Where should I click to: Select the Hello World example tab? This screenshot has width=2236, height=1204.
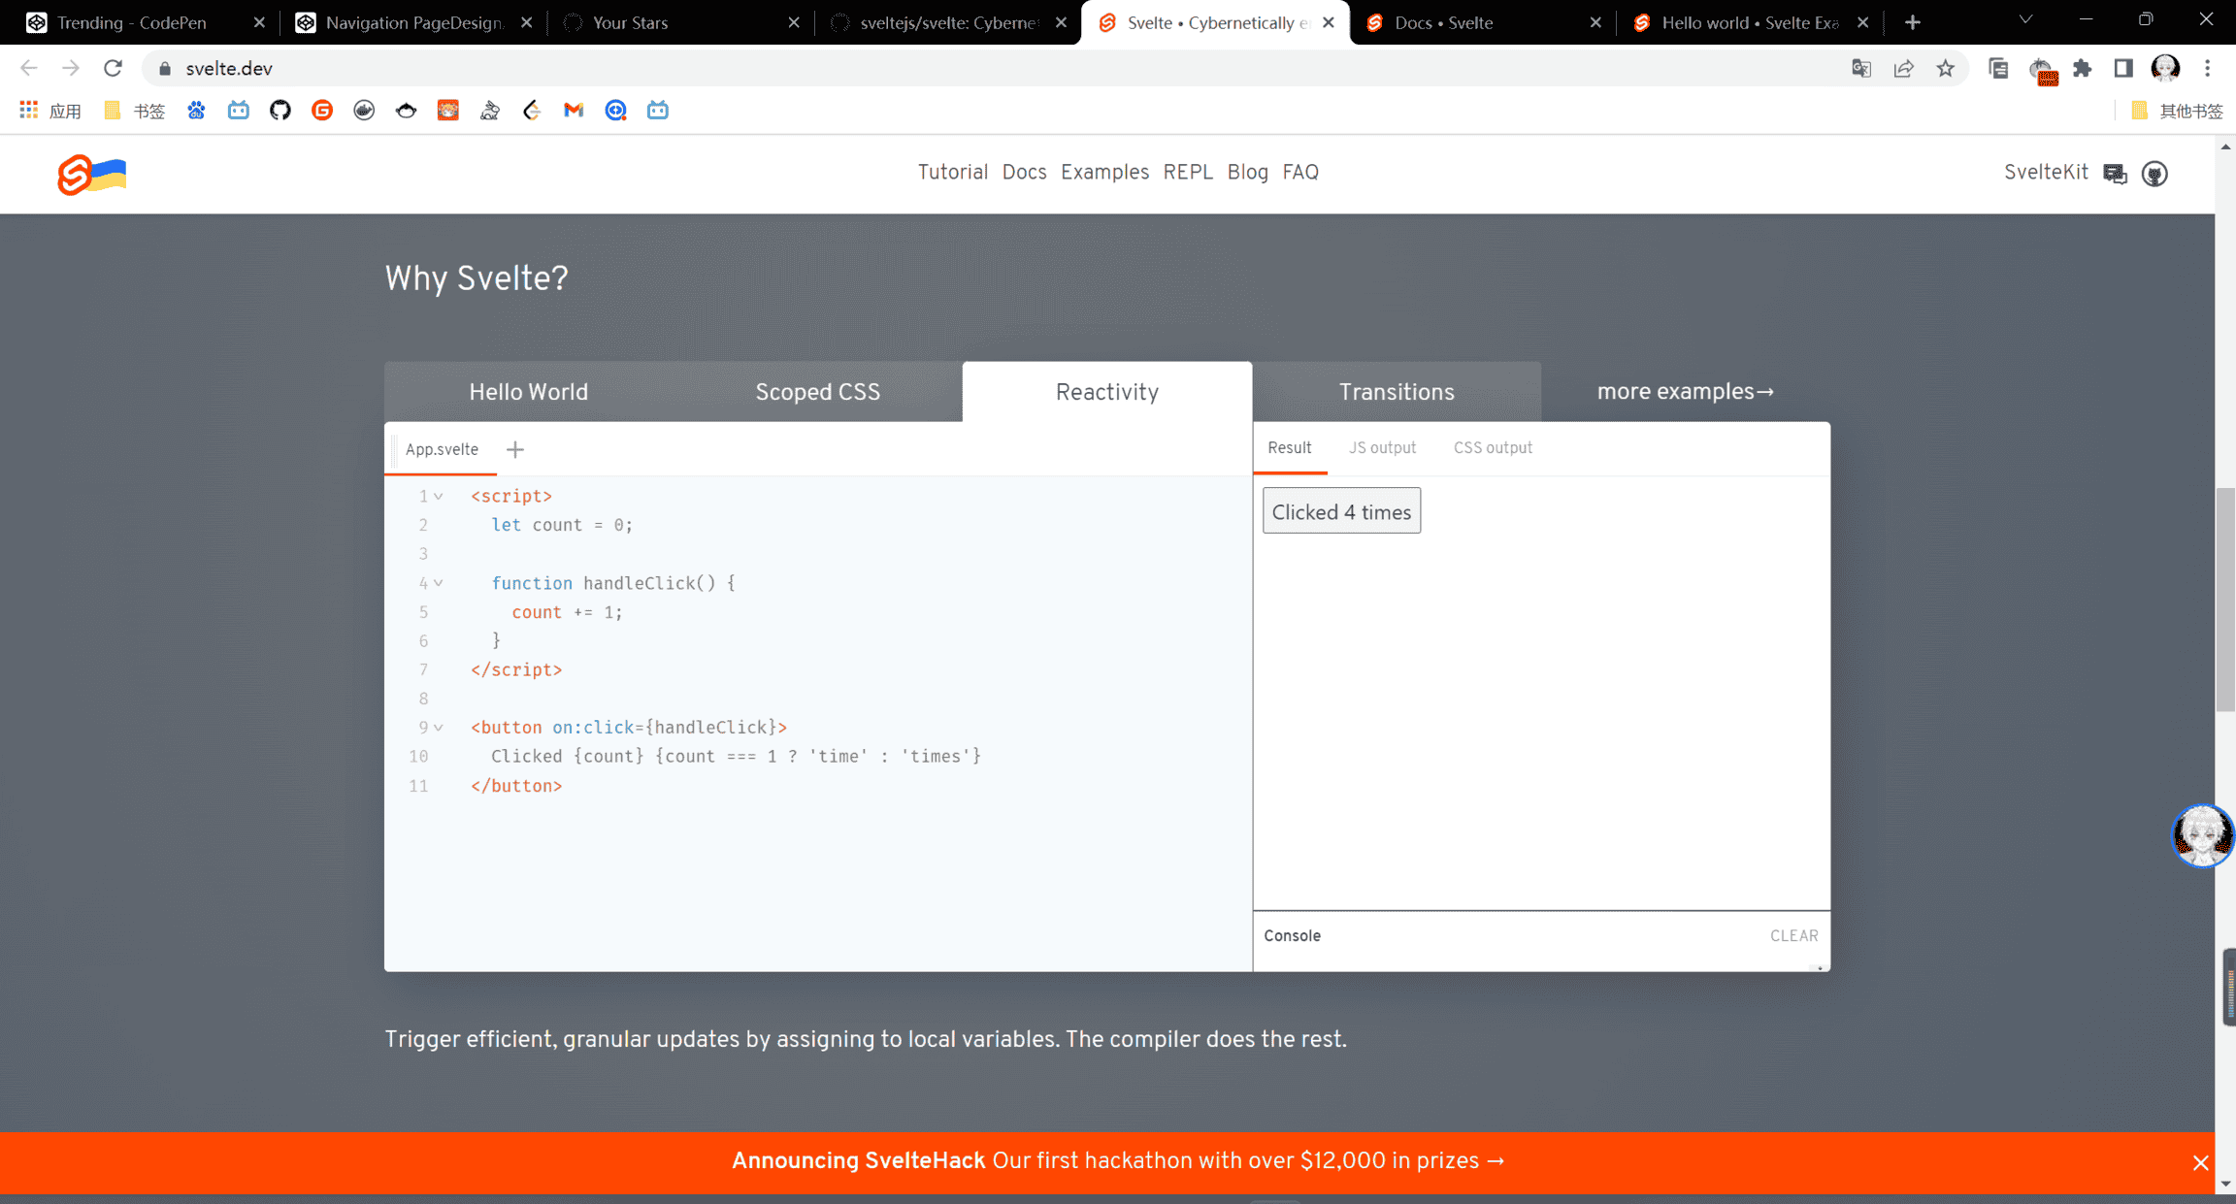tap(528, 392)
